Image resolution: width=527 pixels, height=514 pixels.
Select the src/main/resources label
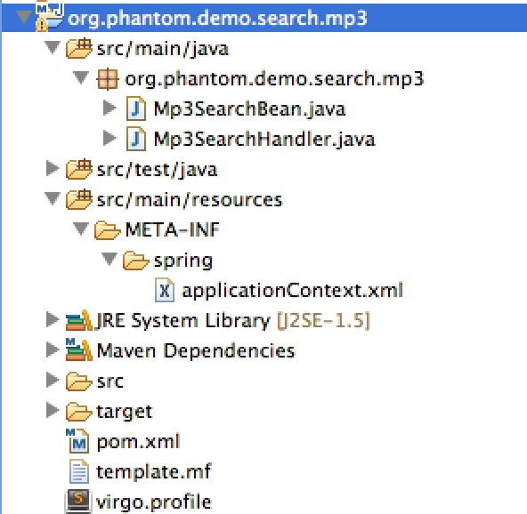[190, 201]
